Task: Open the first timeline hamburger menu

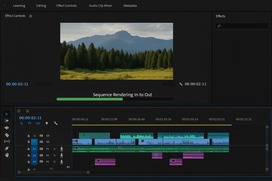Action: (x=19, y=111)
